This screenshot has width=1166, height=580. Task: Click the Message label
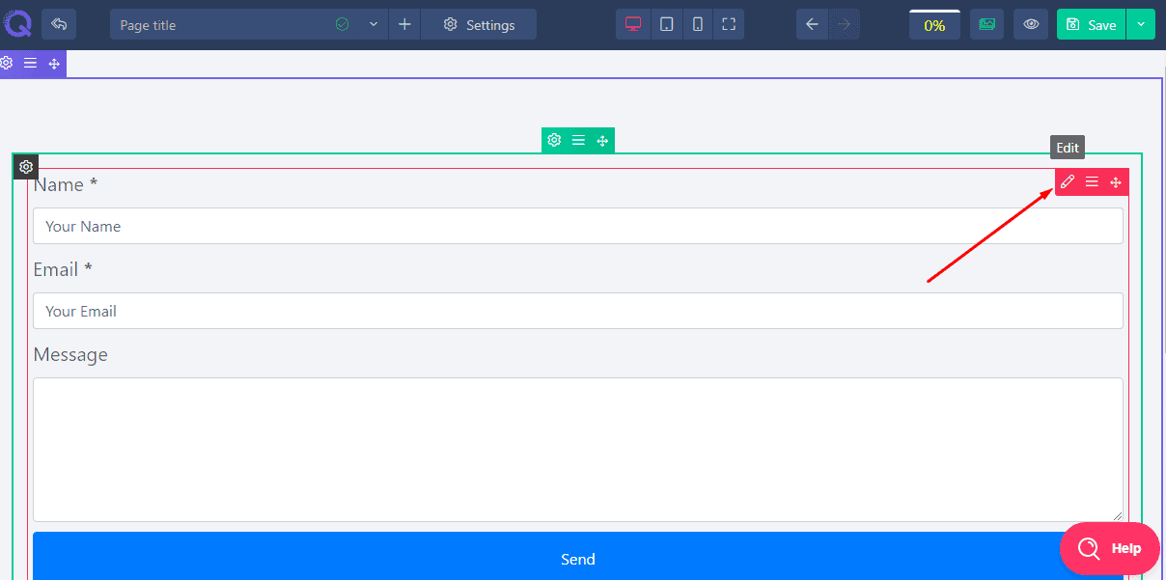tap(70, 354)
